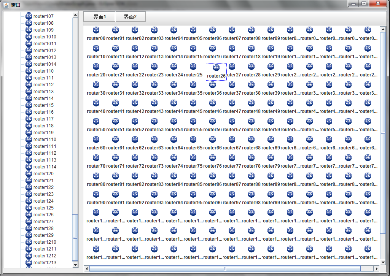The width and height of the screenshot is (390, 276).
Task: Select the router icon above label router66
Action: pyautogui.click(x=212, y=140)
